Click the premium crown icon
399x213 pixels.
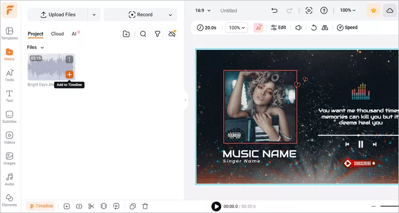click(374, 11)
